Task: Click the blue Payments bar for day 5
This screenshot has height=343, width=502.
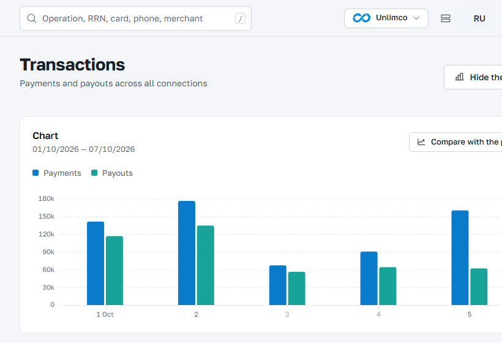Action: click(460, 258)
